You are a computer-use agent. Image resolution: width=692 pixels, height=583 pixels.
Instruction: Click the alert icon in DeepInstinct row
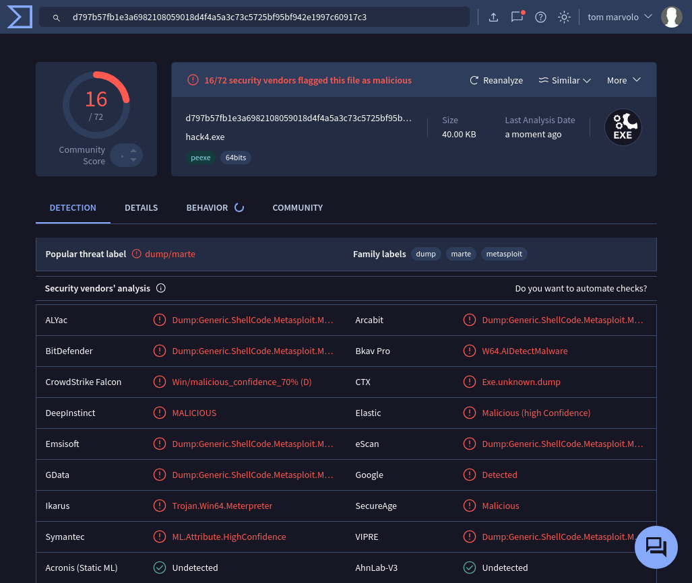(159, 413)
